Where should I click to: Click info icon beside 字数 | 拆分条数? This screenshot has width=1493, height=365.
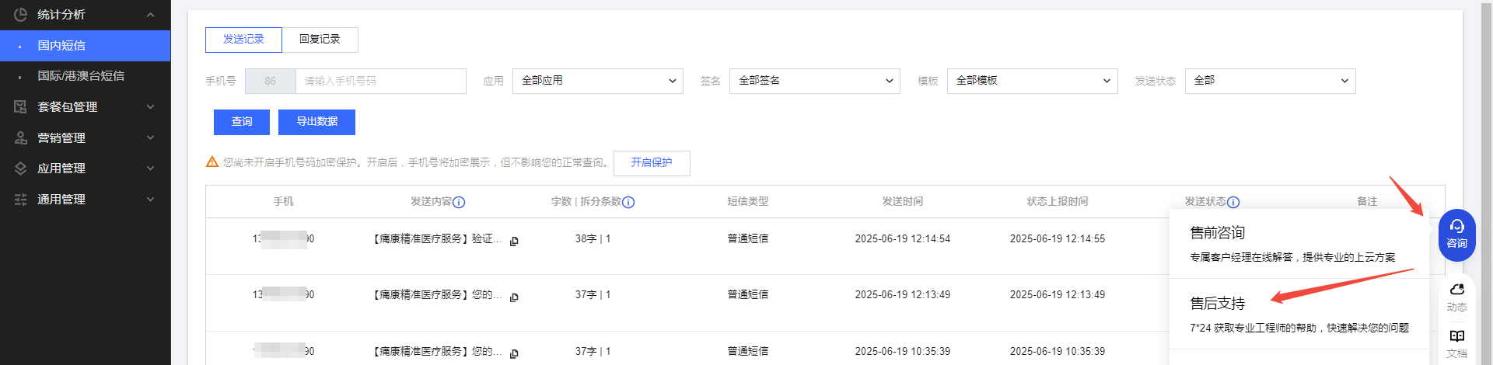point(628,202)
